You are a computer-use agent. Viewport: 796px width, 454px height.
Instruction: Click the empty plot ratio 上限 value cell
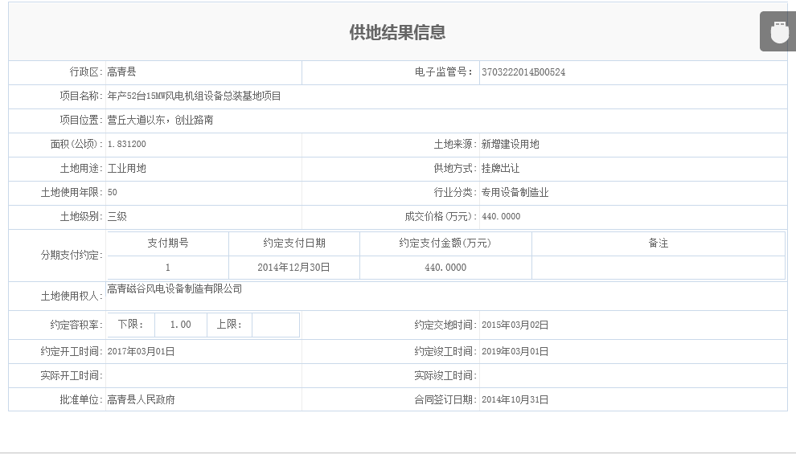pos(275,325)
